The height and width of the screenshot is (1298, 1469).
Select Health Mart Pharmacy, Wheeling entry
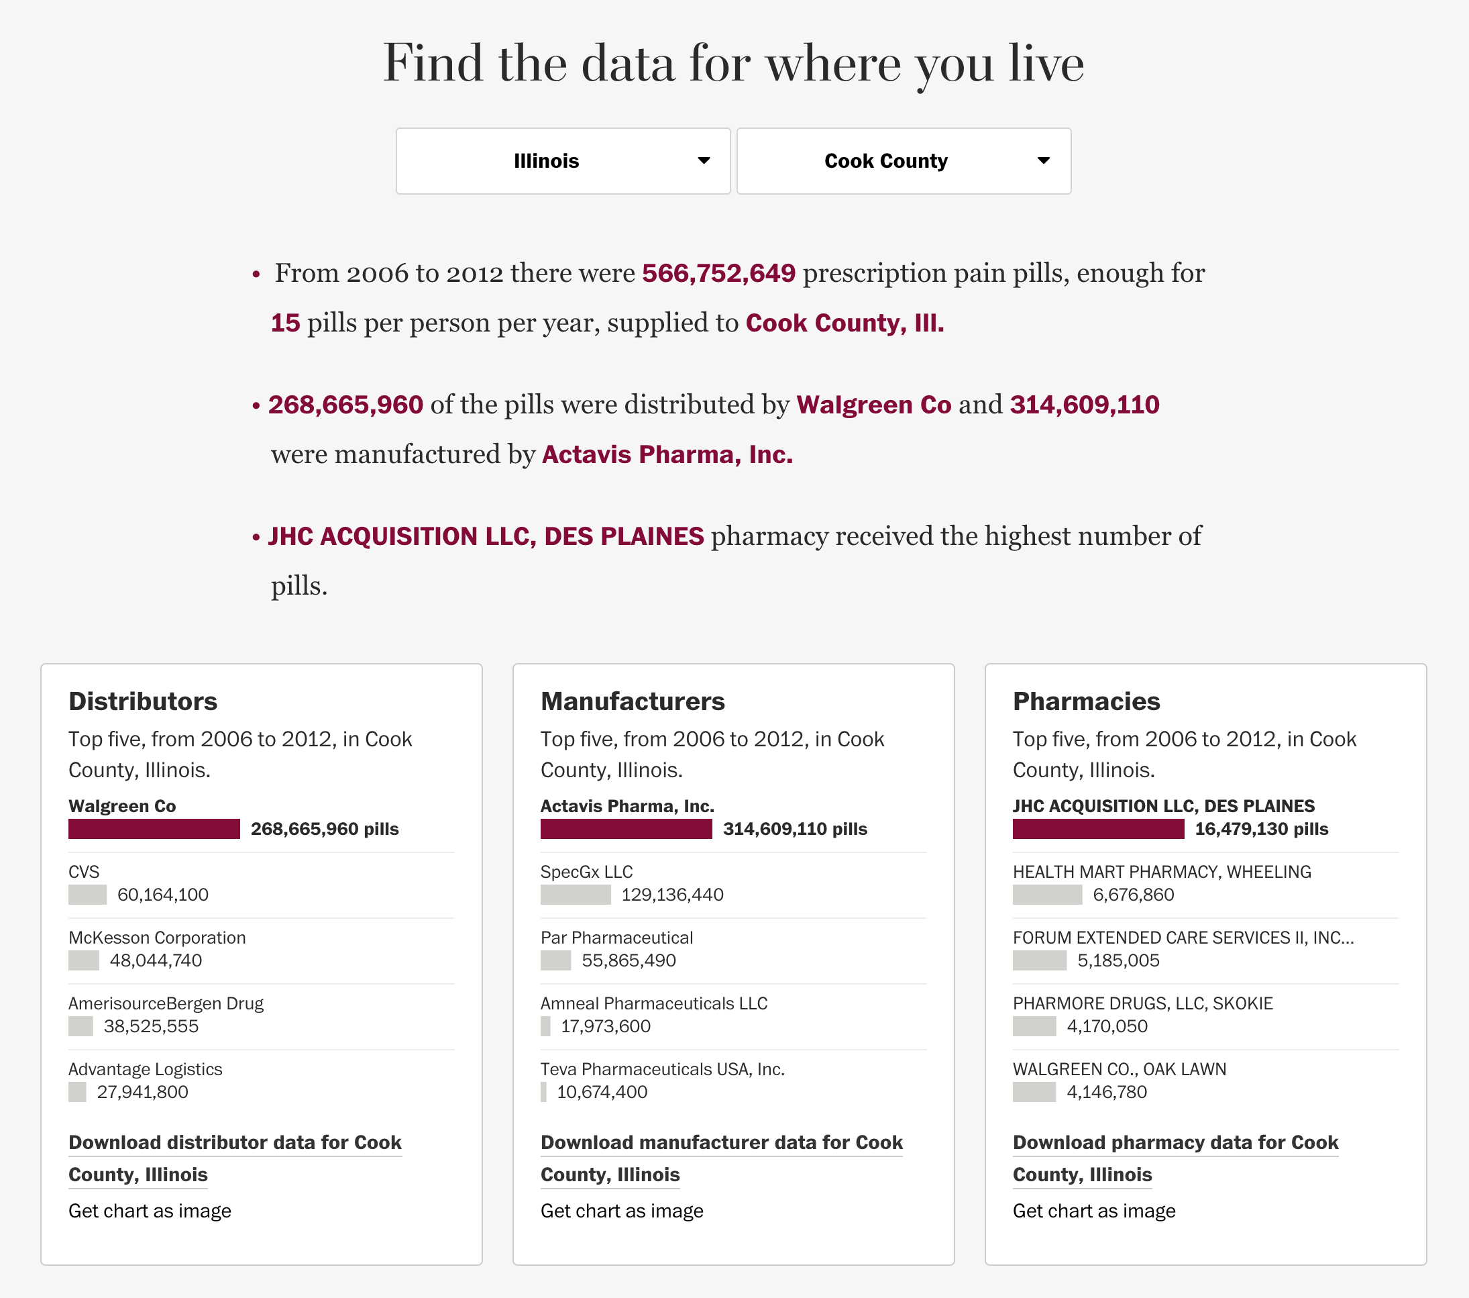click(x=1161, y=872)
